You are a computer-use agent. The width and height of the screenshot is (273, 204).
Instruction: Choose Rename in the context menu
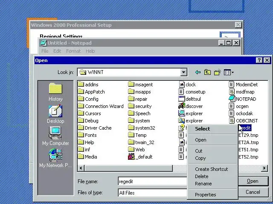212,184
